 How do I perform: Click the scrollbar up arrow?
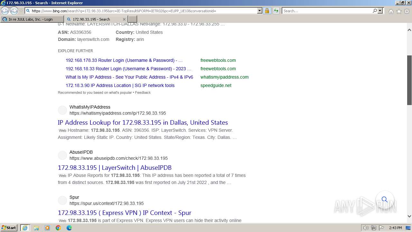click(409, 30)
